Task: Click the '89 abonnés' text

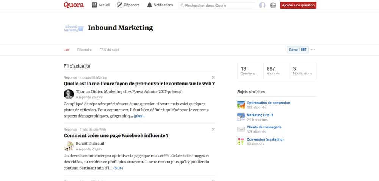Action: pos(255,144)
